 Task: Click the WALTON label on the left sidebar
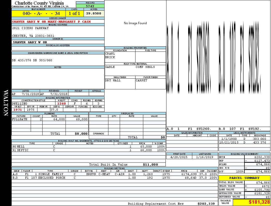(6, 103)
